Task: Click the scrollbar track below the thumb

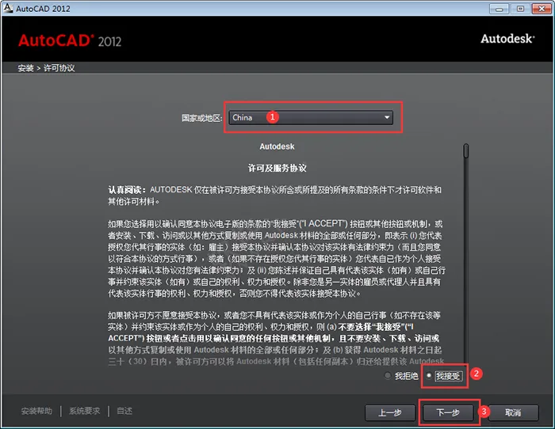Action: 466,277
